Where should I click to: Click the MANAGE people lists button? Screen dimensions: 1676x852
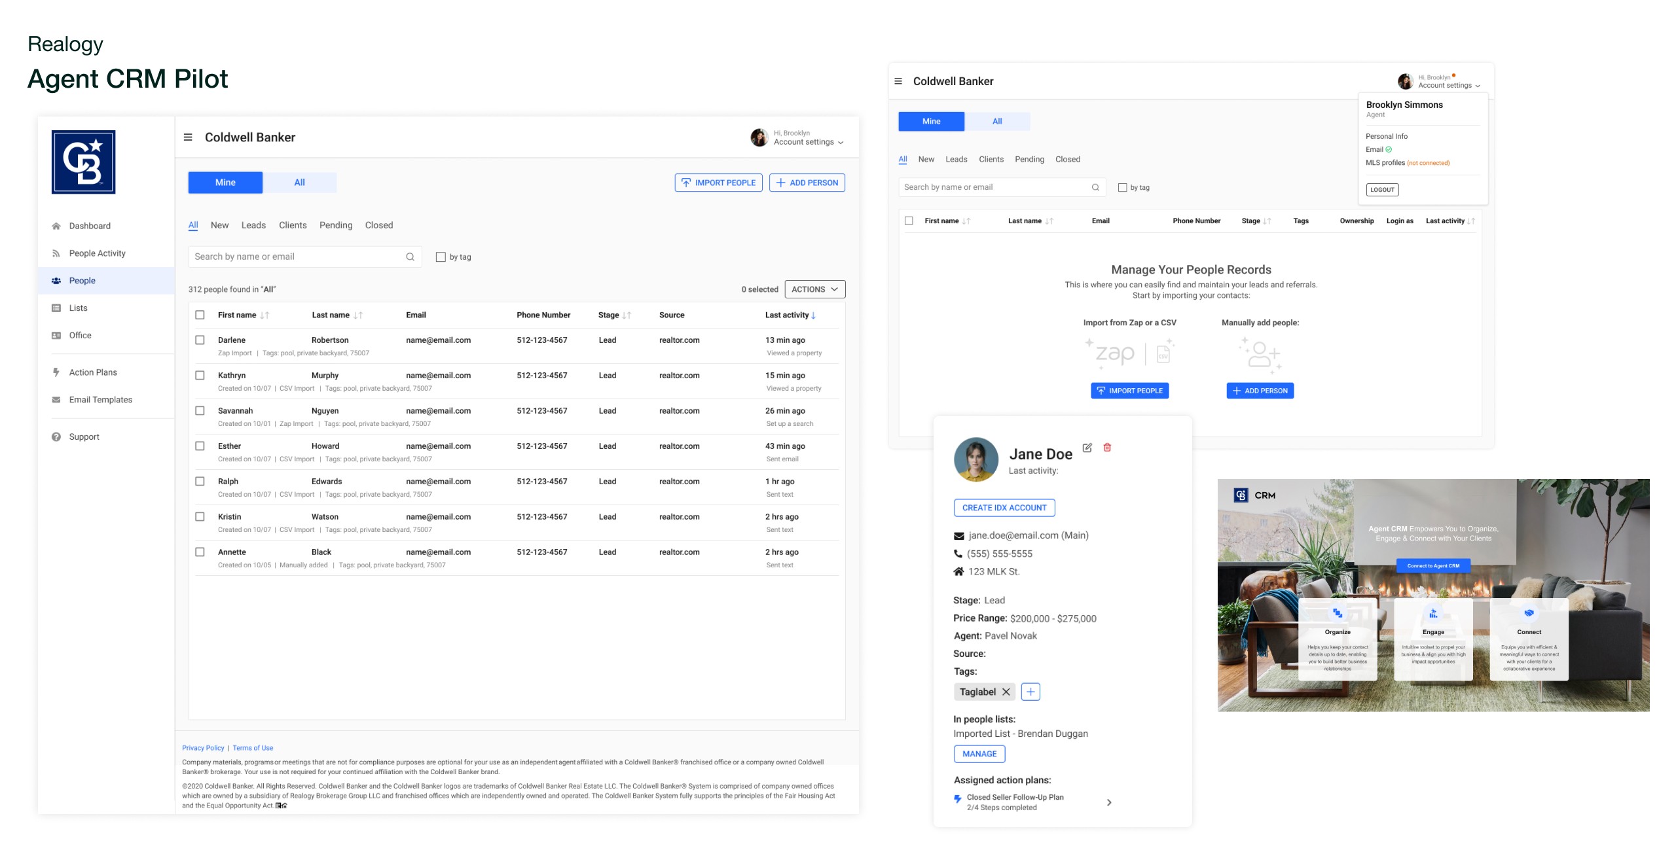point(979,754)
